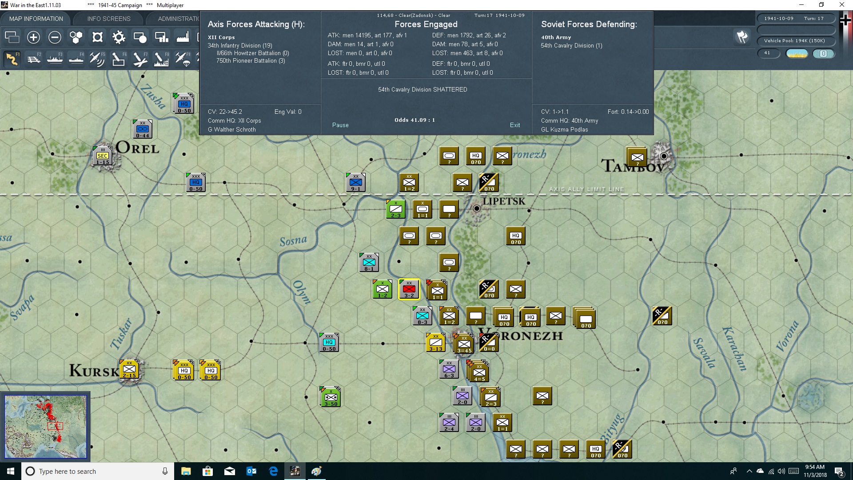Click Exit in the combat report

[515, 125]
